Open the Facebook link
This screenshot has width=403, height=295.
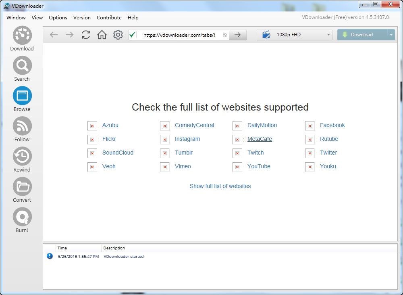tap(332, 125)
